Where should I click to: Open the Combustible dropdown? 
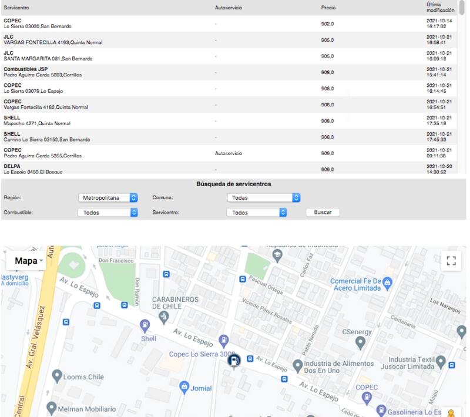tap(108, 213)
